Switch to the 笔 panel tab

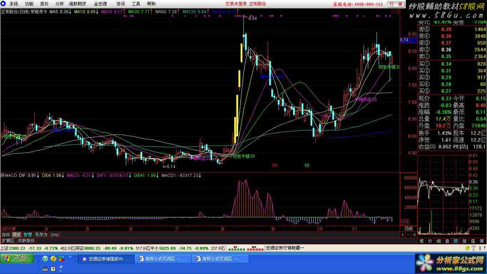pos(421,241)
